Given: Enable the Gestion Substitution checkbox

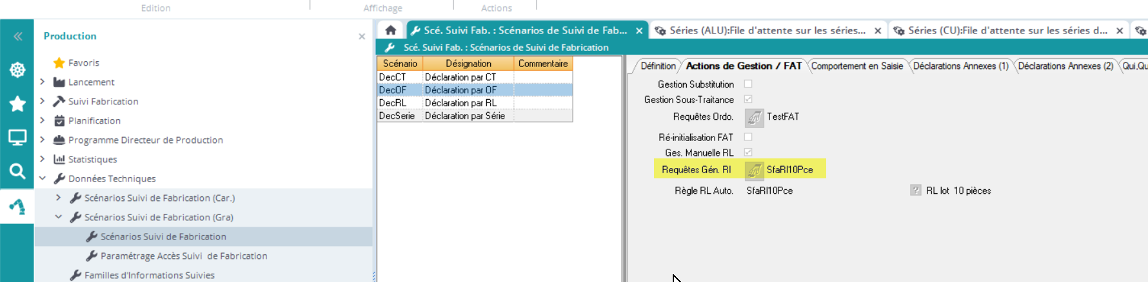Looking at the screenshot, I should (748, 84).
